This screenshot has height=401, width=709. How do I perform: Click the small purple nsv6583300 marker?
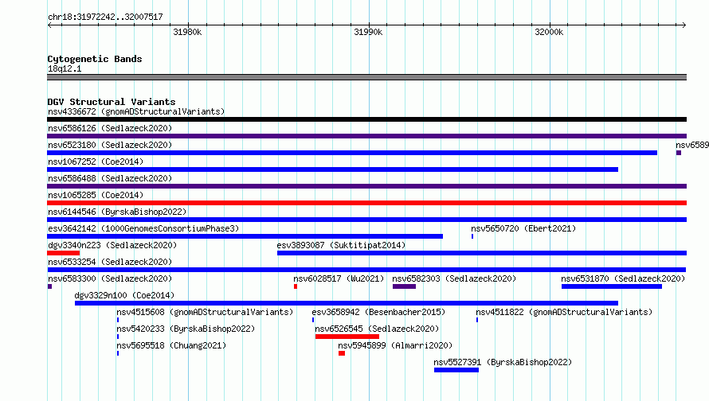49,286
